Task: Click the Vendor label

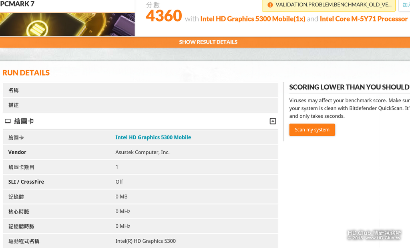Action: pyautogui.click(x=17, y=152)
